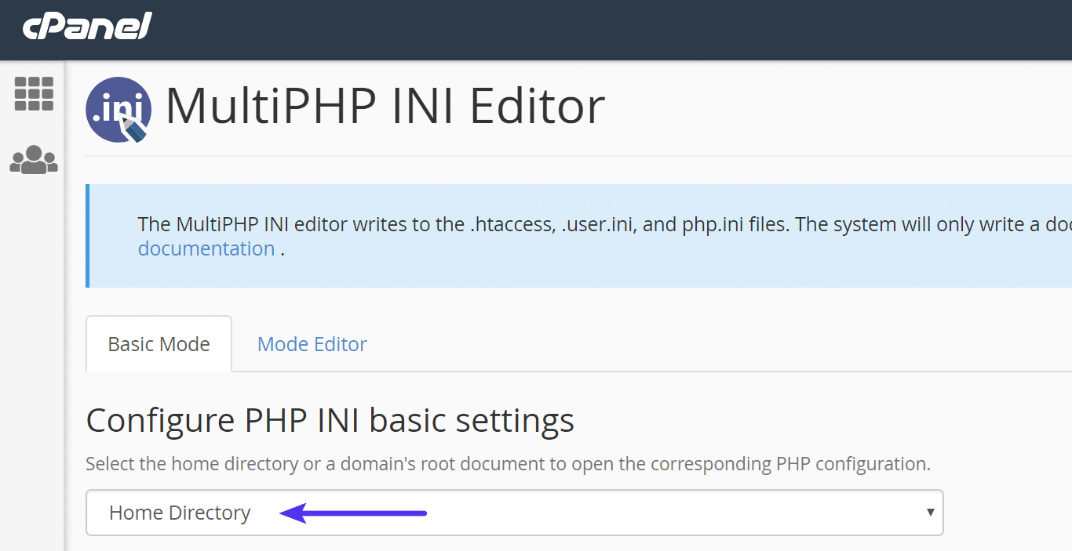Click the Configure PHP INI basic settings heading

(330, 421)
